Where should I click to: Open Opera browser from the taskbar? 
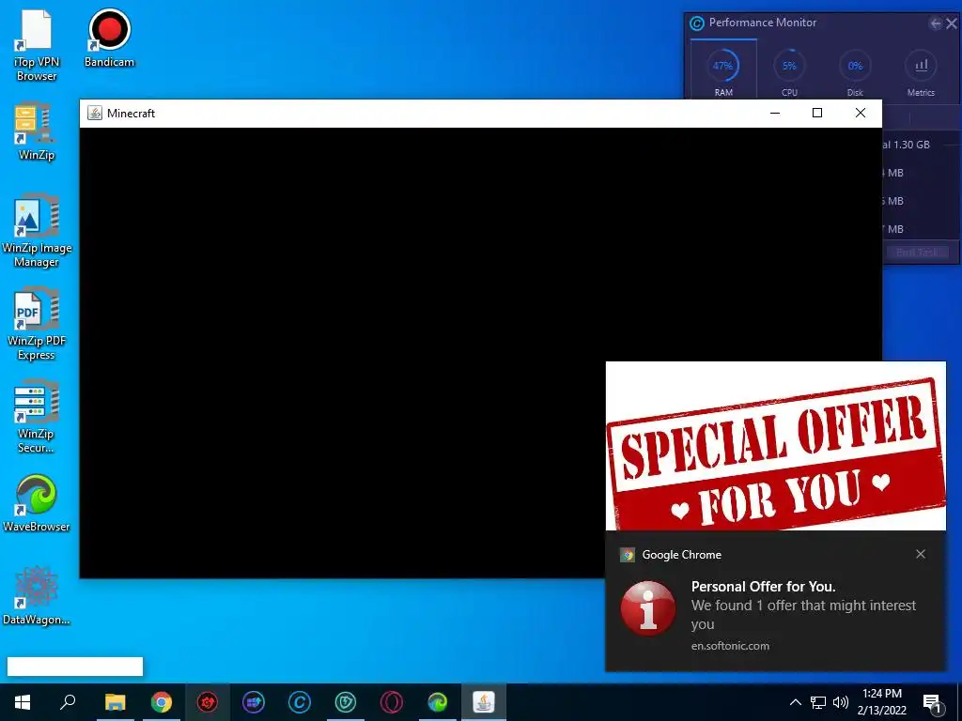[x=392, y=702]
